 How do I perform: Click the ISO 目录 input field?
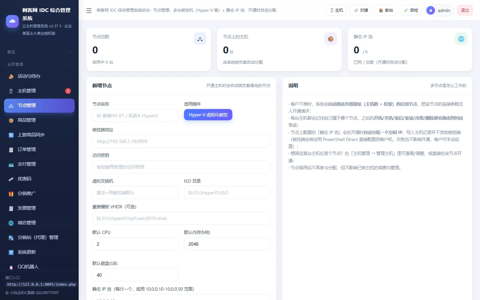pos(227,193)
